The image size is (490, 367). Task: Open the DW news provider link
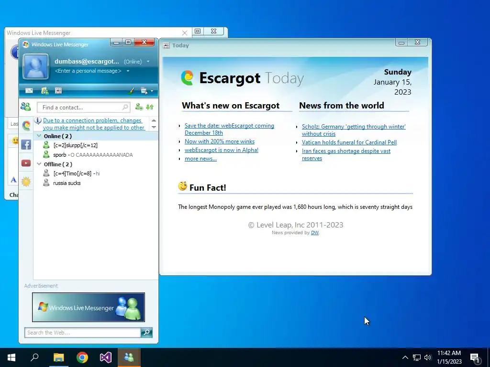coord(315,233)
